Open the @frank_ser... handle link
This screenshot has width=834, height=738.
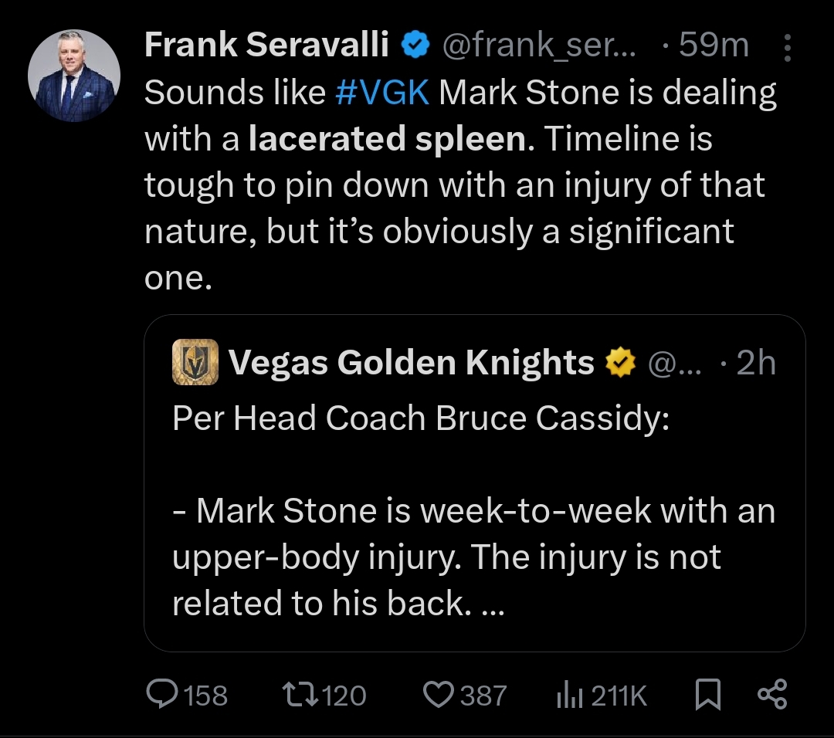click(x=539, y=45)
